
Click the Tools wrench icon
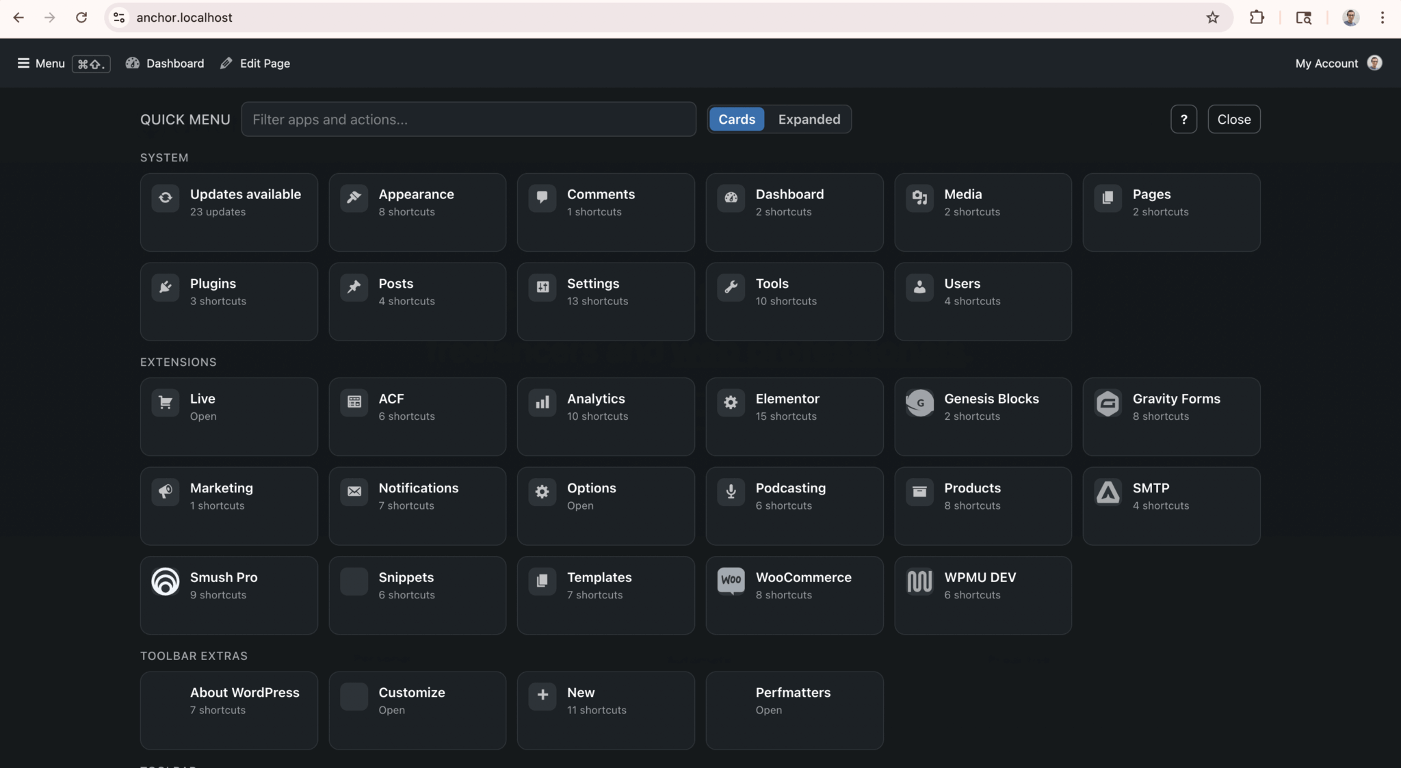tap(731, 287)
